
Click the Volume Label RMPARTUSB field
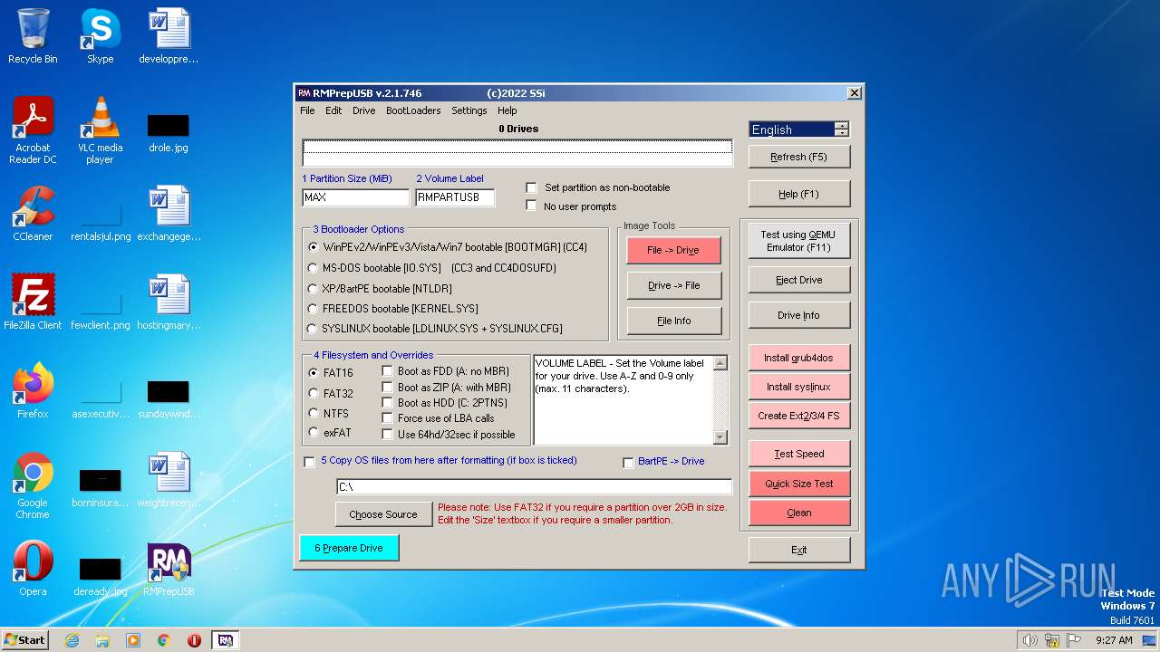(x=455, y=197)
